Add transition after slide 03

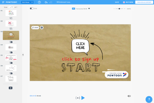pos(11,42)
